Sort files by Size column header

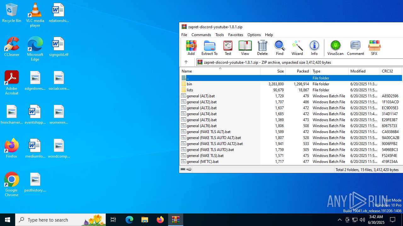coord(273,71)
